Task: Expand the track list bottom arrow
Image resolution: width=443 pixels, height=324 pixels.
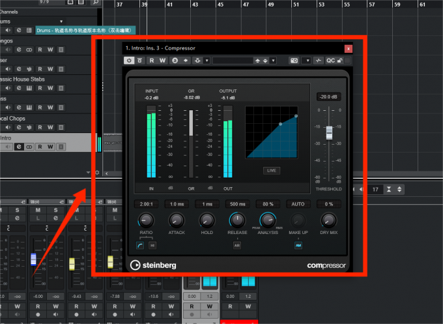Action: (88, 173)
